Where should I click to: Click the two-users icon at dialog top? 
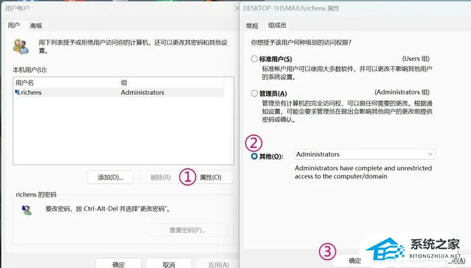point(21,47)
